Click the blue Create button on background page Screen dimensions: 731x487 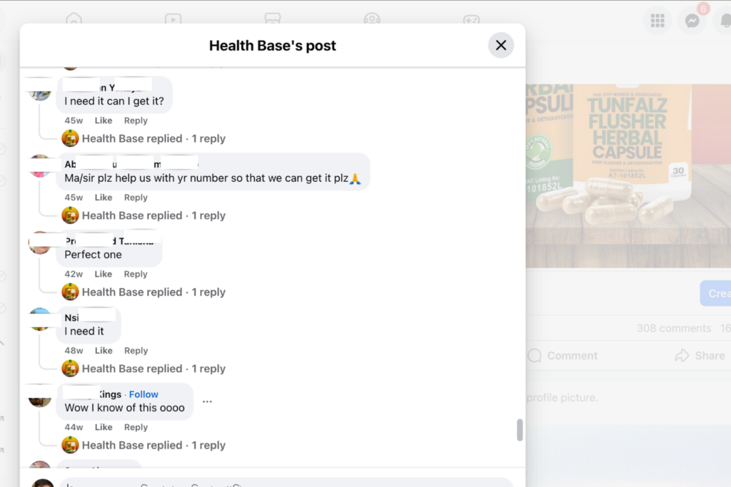pyautogui.click(x=715, y=293)
